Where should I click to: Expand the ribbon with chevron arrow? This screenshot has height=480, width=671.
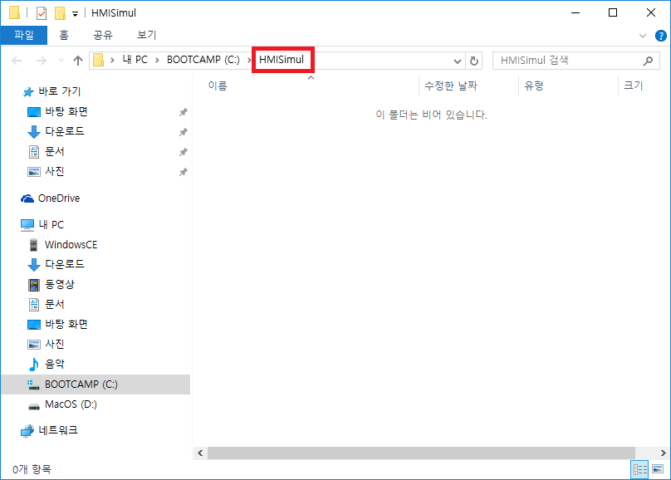642,36
